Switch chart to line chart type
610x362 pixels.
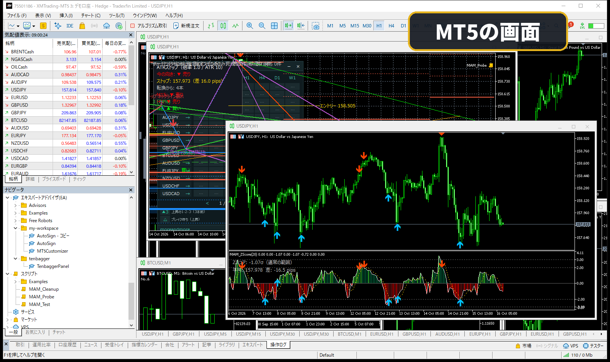pos(235,26)
